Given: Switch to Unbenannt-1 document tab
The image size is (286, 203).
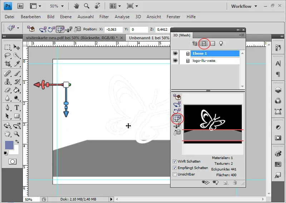Looking at the screenshot, I should coord(149,38).
